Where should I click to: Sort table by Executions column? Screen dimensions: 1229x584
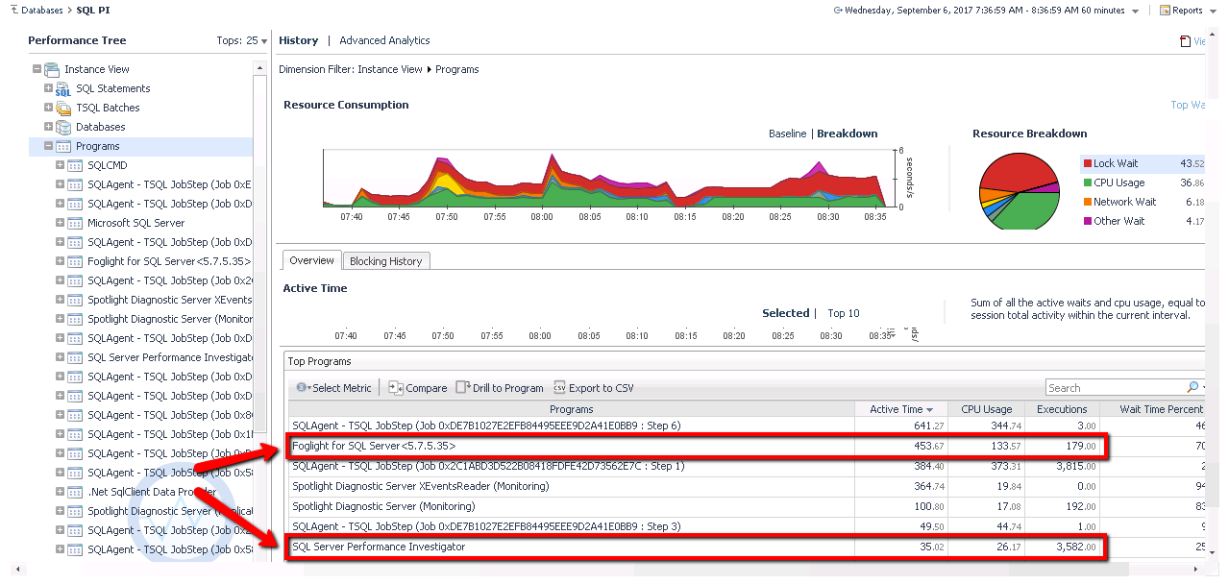click(1062, 409)
